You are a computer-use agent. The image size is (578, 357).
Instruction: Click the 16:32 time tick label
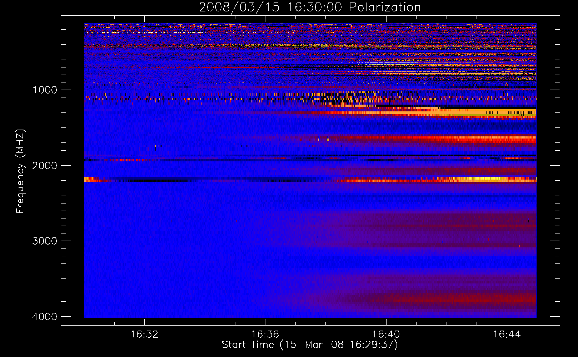click(144, 335)
